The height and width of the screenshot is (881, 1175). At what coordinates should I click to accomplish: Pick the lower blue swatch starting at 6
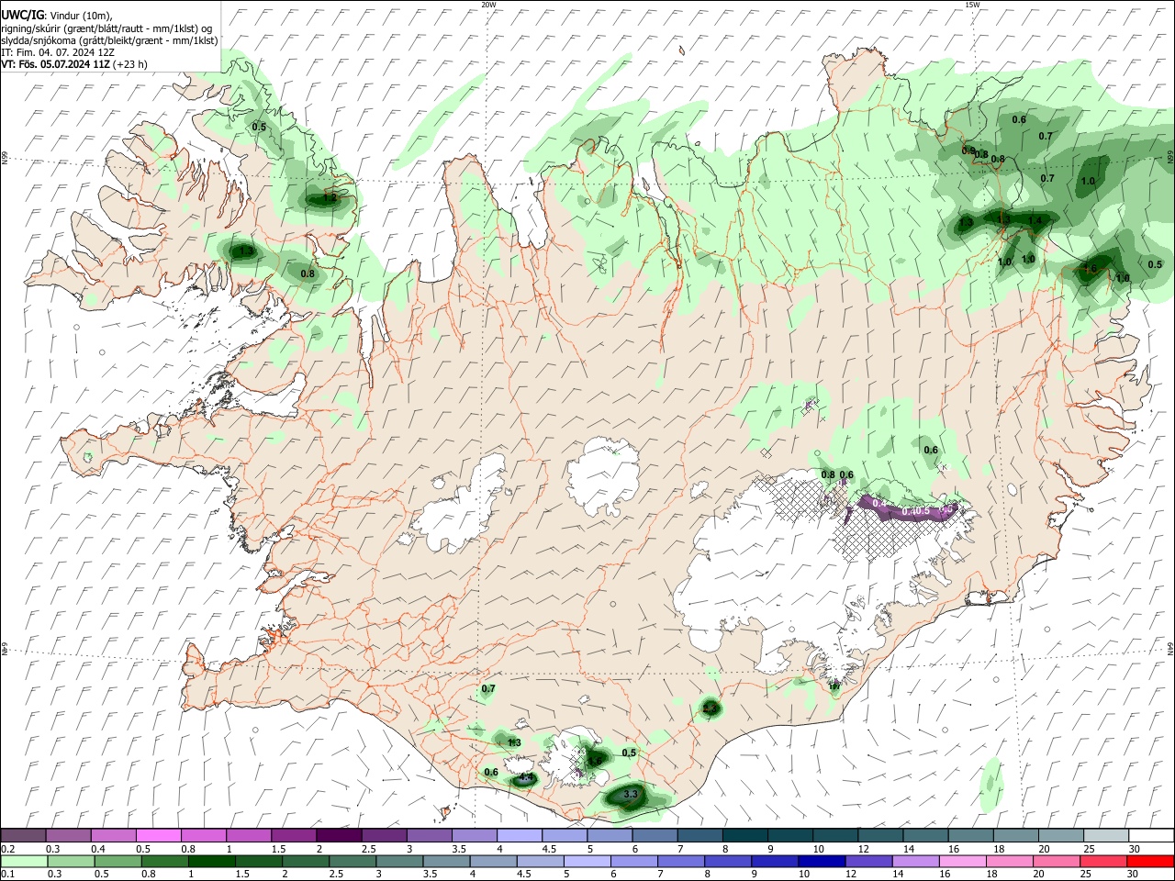(634, 862)
